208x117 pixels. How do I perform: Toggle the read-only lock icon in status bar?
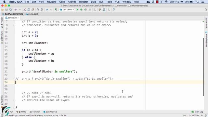tap(201, 115)
